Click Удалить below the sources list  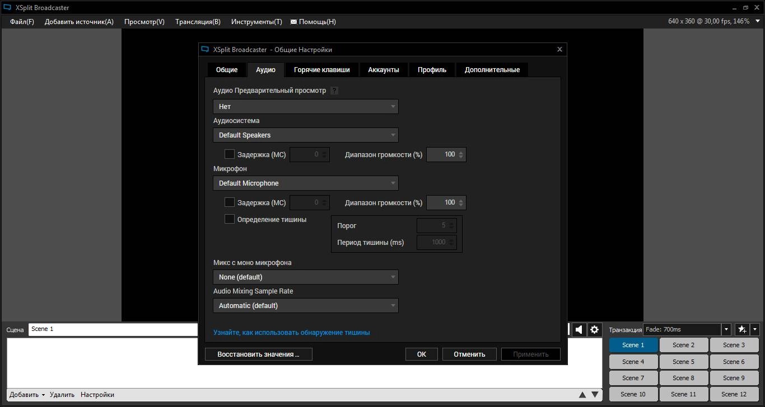tap(62, 395)
